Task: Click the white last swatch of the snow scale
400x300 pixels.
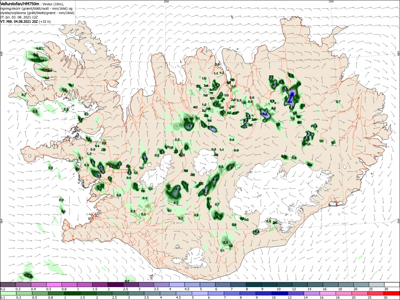Action: point(392,285)
